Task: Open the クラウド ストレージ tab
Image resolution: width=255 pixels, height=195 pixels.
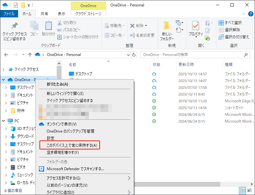Action: click(89, 14)
